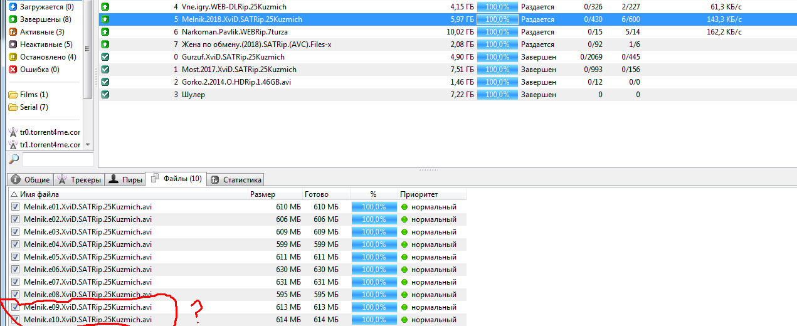Click 143,3 КБ/с speed value

tap(723, 19)
